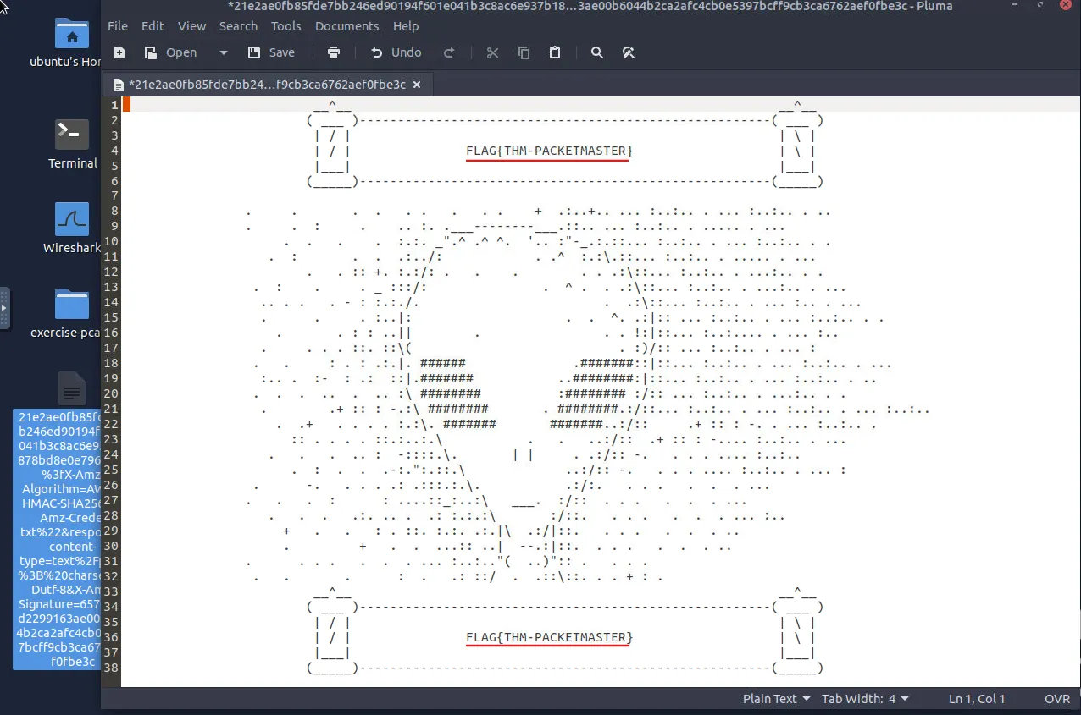Open the Search menu
This screenshot has height=715, width=1081.
click(238, 26)
